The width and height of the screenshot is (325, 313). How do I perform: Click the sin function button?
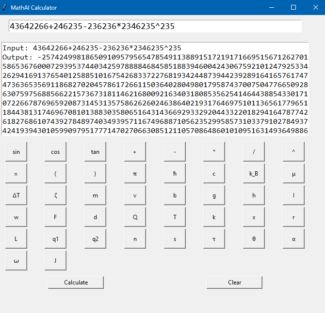(x=16, y=152)
